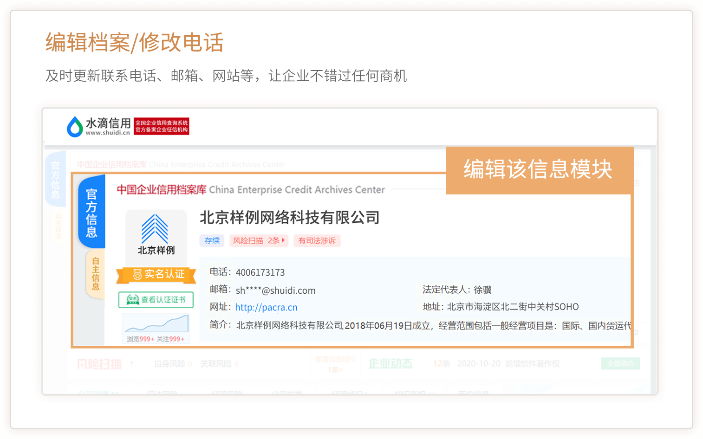Click the 实名认证 ribbon badge
703x439 pixels.
[x=157, y=274]
